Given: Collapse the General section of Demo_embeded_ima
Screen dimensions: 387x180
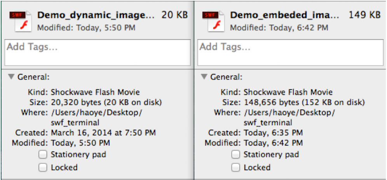Looking at the screenshot, I should 204,77.
